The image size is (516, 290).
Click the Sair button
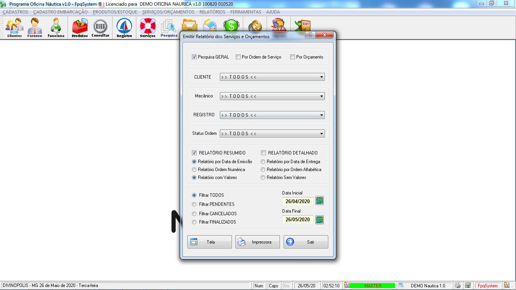[x=306, y=242]
